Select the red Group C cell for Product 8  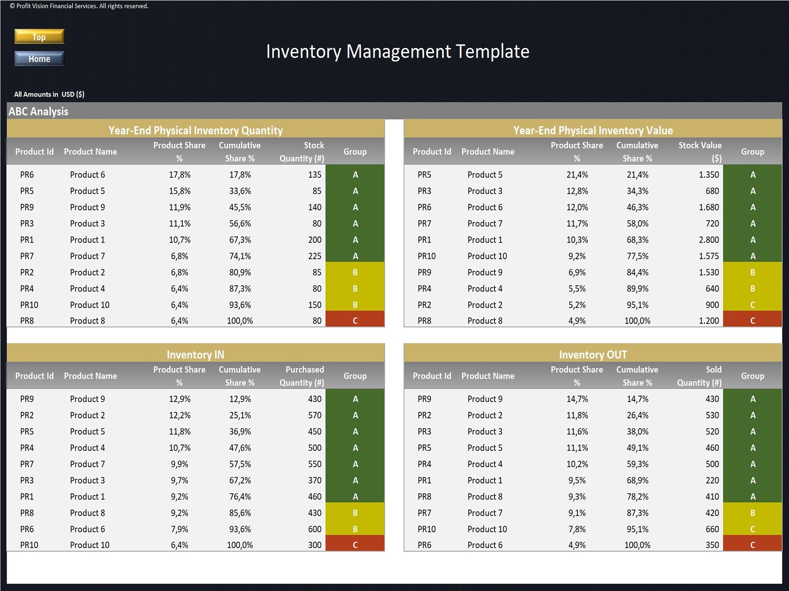click(x=355, y=320)
